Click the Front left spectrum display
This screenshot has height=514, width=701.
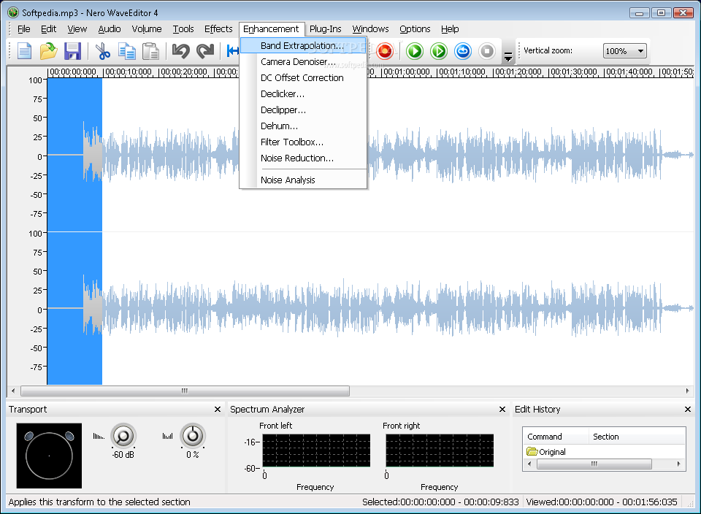click(316, 450)
